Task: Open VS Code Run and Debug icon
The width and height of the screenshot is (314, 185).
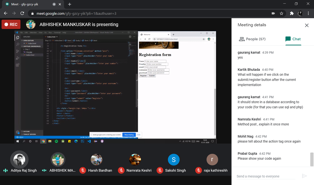Action: coord(18,58)
